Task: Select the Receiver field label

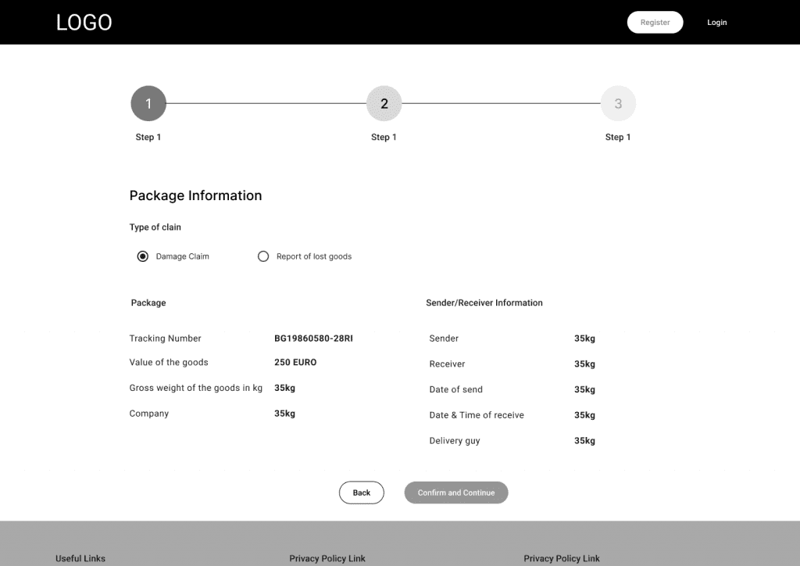Action: (x=447, y=364)
